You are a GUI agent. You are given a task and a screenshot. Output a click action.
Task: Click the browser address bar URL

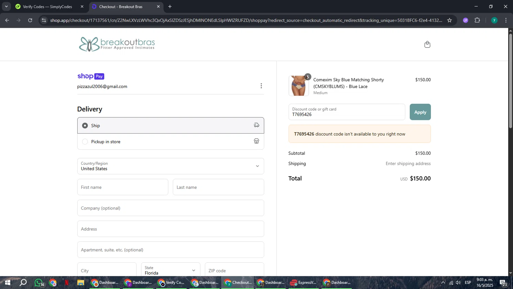(246, 20)
